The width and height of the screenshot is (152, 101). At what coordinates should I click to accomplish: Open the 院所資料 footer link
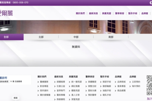(44, 91)
